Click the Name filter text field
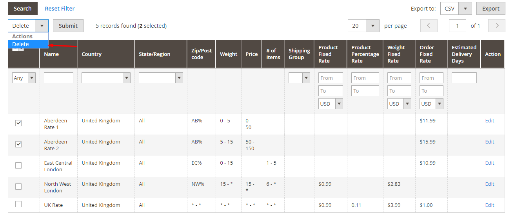Screen dimensions: 525x219 click(58, 78)
